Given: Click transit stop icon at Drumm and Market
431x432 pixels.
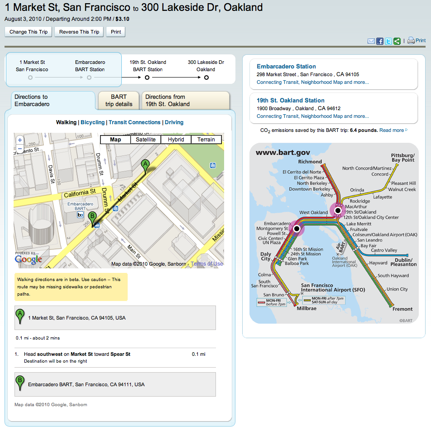Looking at the screenshot, I should pyautogui.click(x=115, y=209).
